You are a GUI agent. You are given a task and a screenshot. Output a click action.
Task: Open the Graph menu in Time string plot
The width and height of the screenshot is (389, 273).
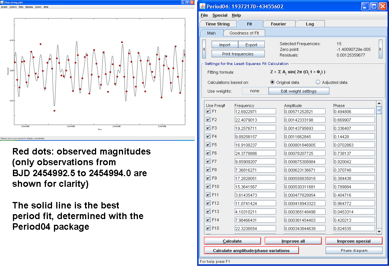(x=4, y=7)
